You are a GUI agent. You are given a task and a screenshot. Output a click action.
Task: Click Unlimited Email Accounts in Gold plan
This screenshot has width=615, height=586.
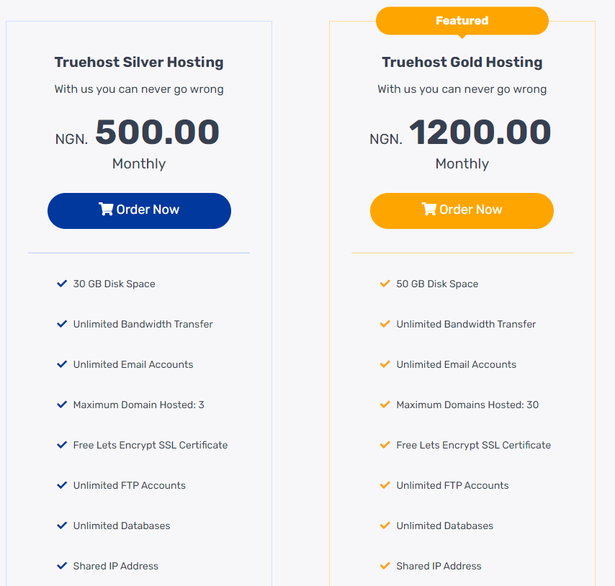coord(456,364)
